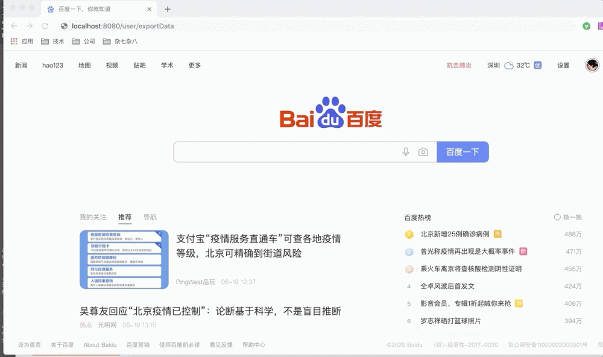Open the 意见反馈 feedback link
The height and width of the screenshot is (357, 603).
(218, 345)
